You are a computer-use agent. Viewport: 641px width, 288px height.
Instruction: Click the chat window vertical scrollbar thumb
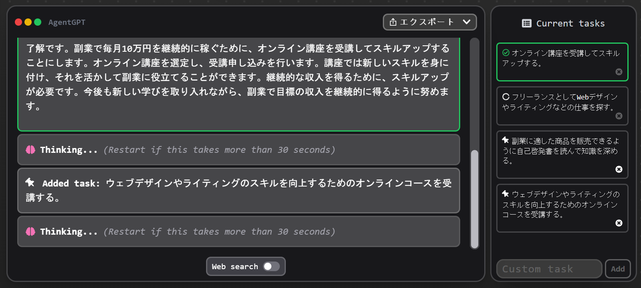[475, 199]
